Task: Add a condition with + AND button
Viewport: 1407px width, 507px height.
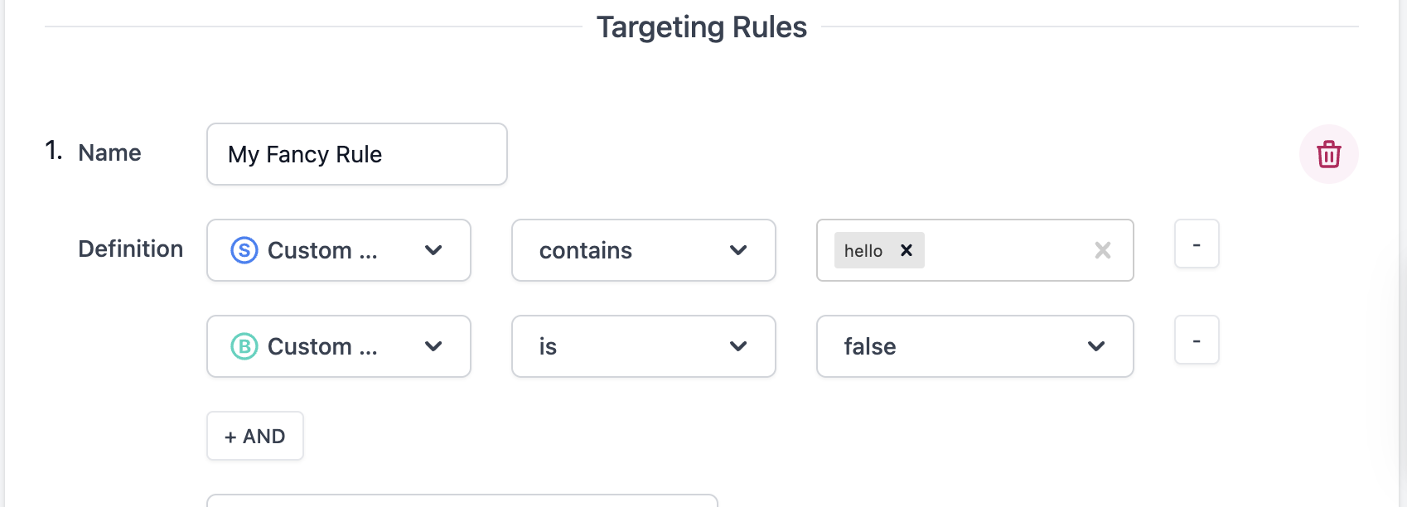Action: pyautogui.click(x=255, y=436)
